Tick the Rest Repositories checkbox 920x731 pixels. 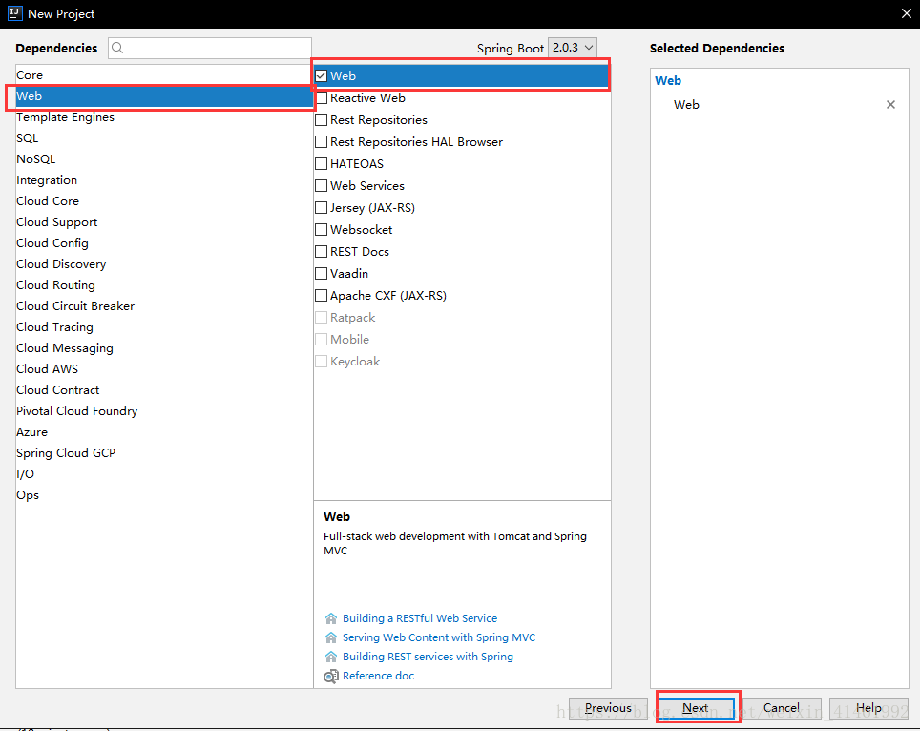click(321, 119)
